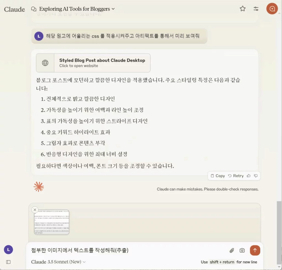This screenshot has width=282, height=270.
Task: Open chat controls sliders icon
Action: point(256,9)
